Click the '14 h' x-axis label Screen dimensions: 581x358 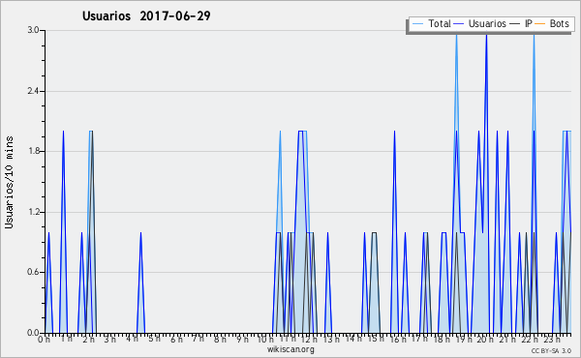point(353,339)
